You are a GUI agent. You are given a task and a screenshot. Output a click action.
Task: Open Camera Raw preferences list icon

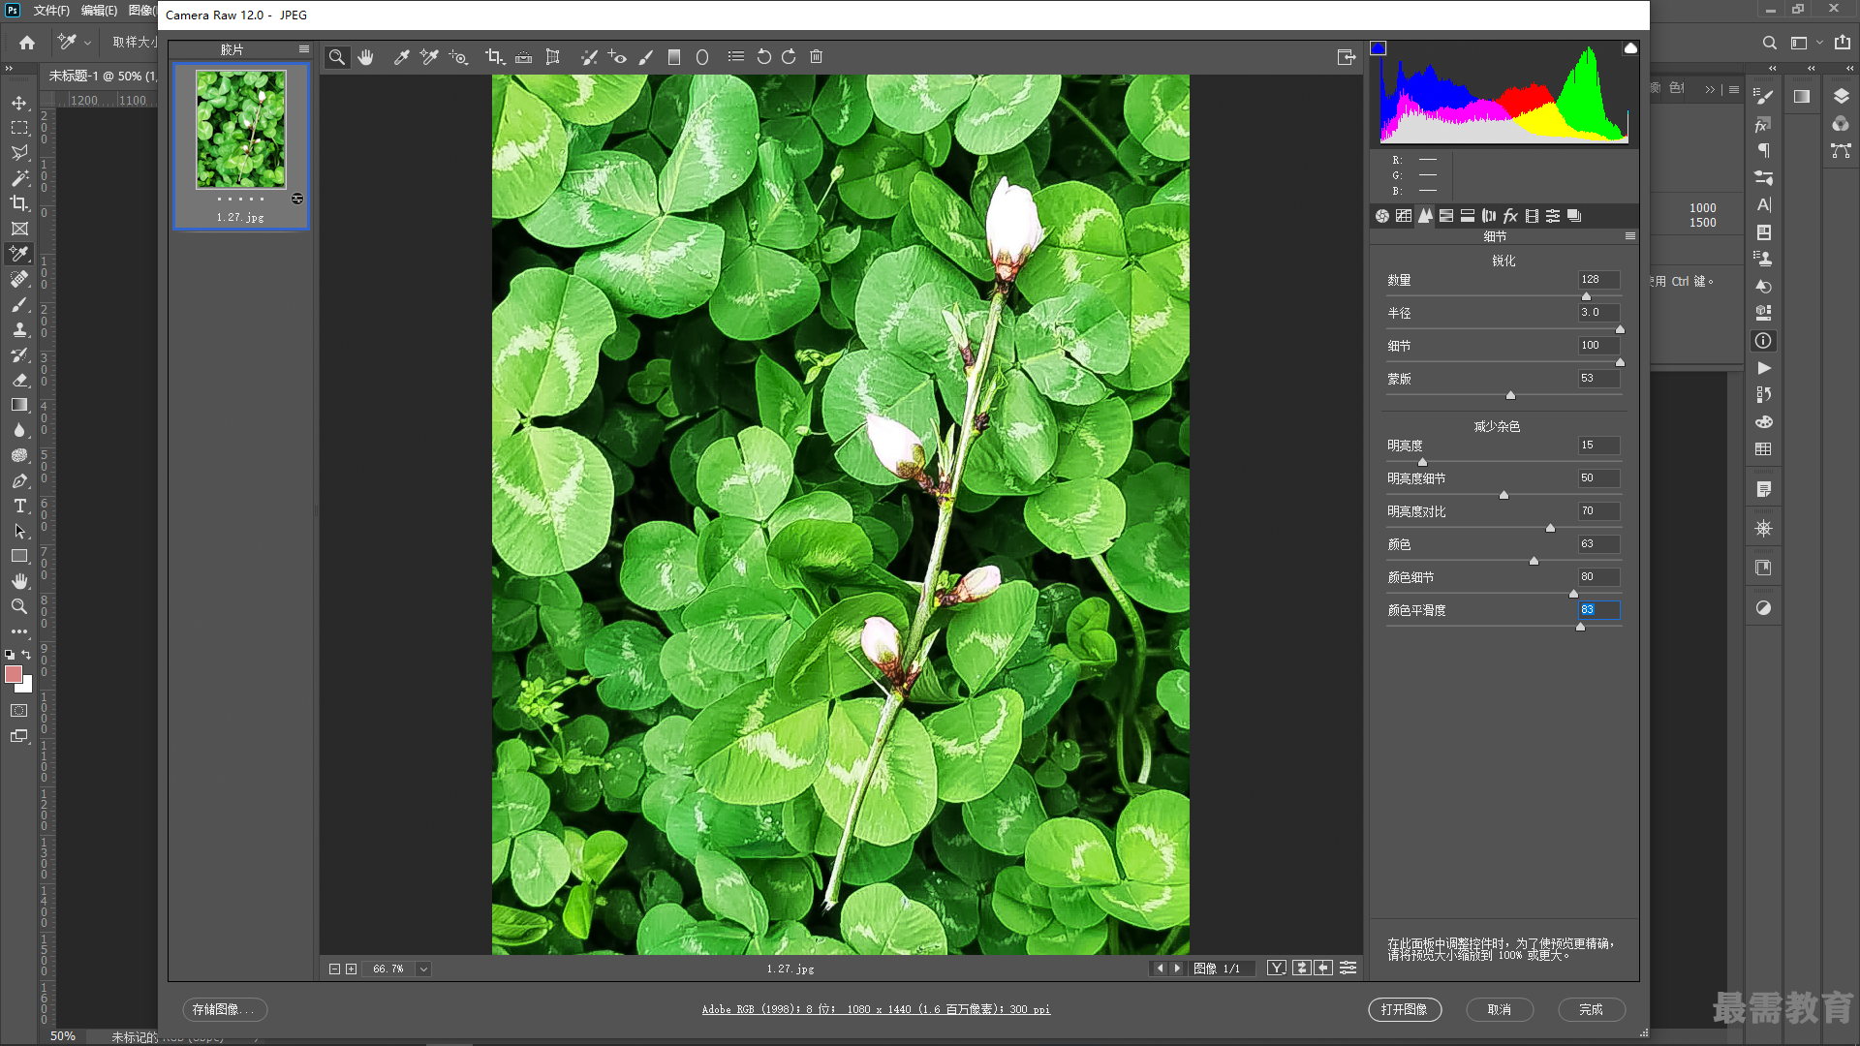tap(736, 57)
